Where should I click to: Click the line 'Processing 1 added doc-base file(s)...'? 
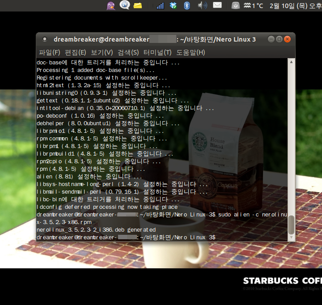pyautogui.click(x=96, y=70)
